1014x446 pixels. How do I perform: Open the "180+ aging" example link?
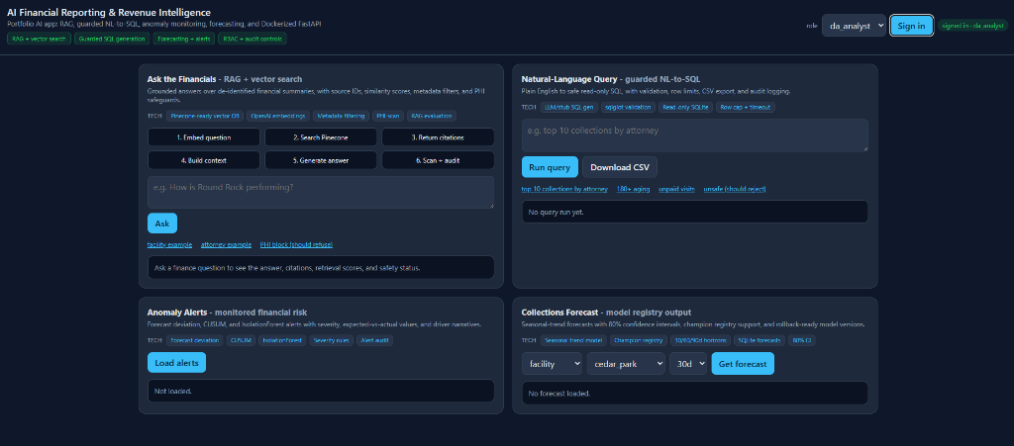click(x=633, y=189)
